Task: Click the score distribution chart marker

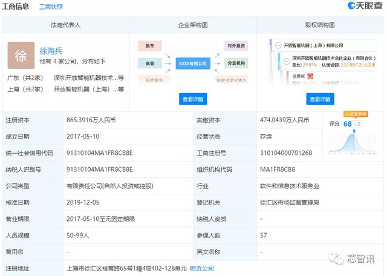Action: [354, 131]
